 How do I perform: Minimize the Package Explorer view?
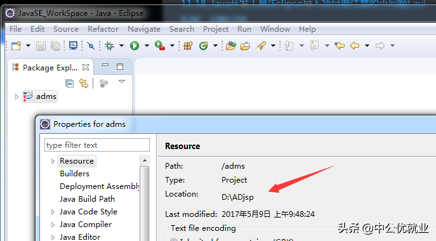pos(105,65)
